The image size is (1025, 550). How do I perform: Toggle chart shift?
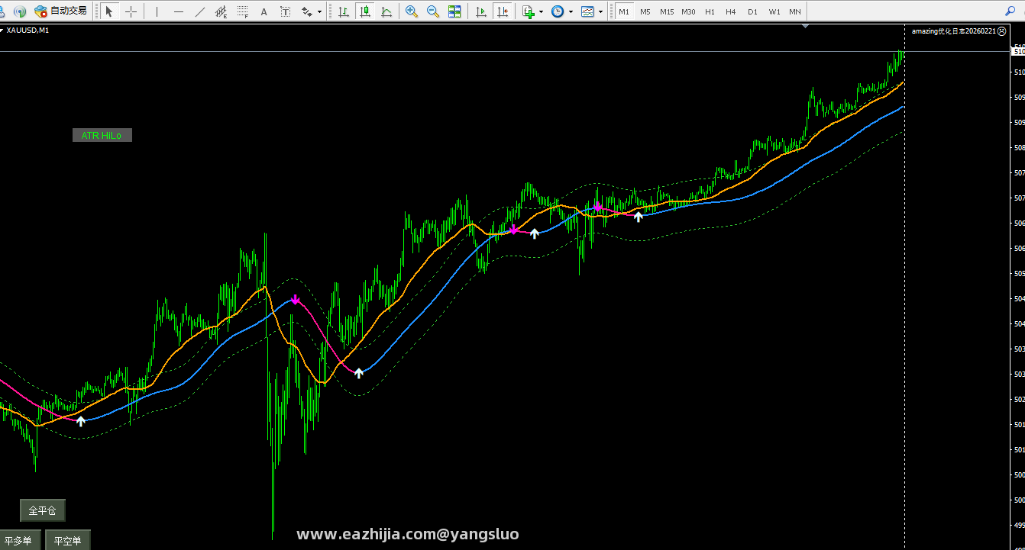[x=502, y=11]
